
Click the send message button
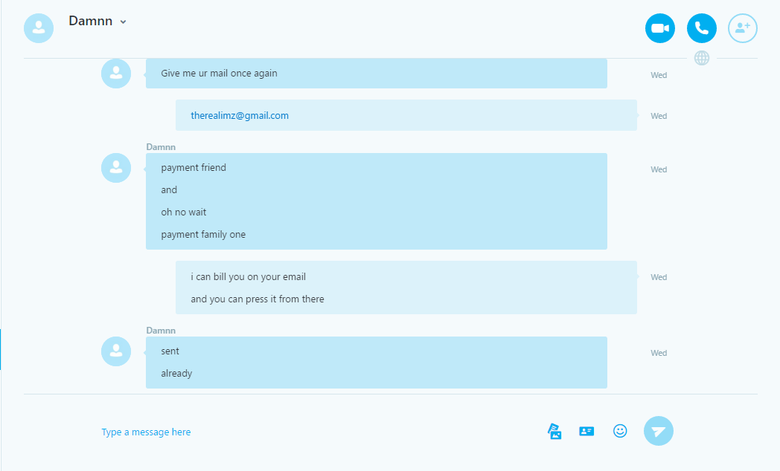coord(658,431)
